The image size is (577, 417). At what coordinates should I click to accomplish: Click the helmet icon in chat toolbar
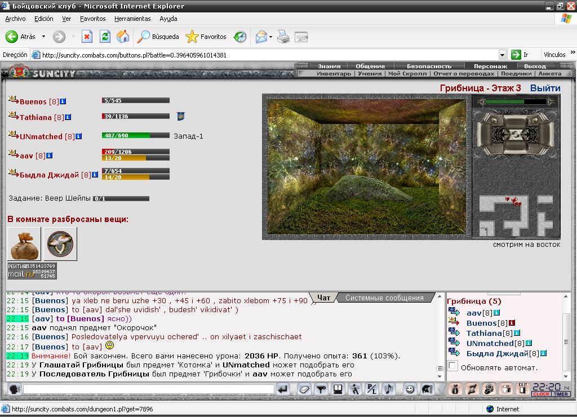coord(427,389)
